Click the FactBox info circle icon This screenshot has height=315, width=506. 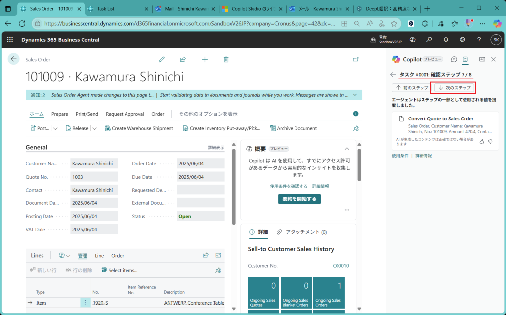pyautogui.click(x=356, y=114)
